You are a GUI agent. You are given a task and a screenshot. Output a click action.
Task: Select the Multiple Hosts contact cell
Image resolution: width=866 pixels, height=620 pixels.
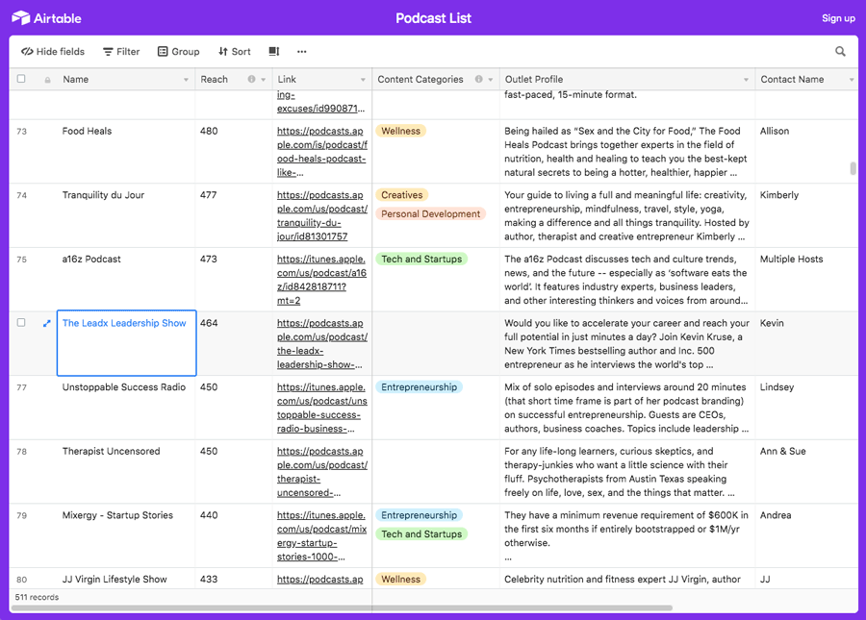(806, 279)
